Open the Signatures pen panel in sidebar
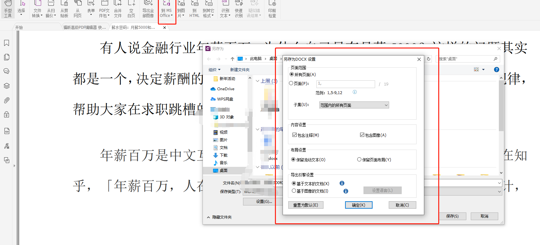The image size is (540, 245). point(6,146)
